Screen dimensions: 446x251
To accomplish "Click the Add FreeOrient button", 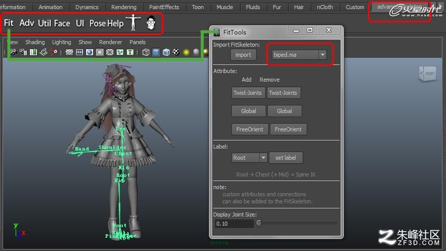I will pos(250,129).
